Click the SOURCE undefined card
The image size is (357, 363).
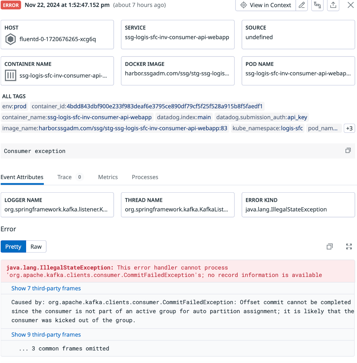298,34
